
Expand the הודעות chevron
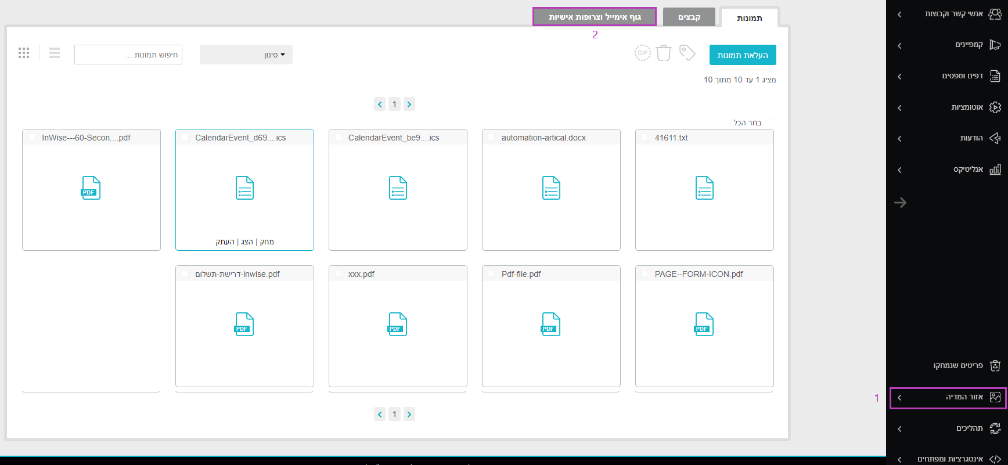point(899,138)
